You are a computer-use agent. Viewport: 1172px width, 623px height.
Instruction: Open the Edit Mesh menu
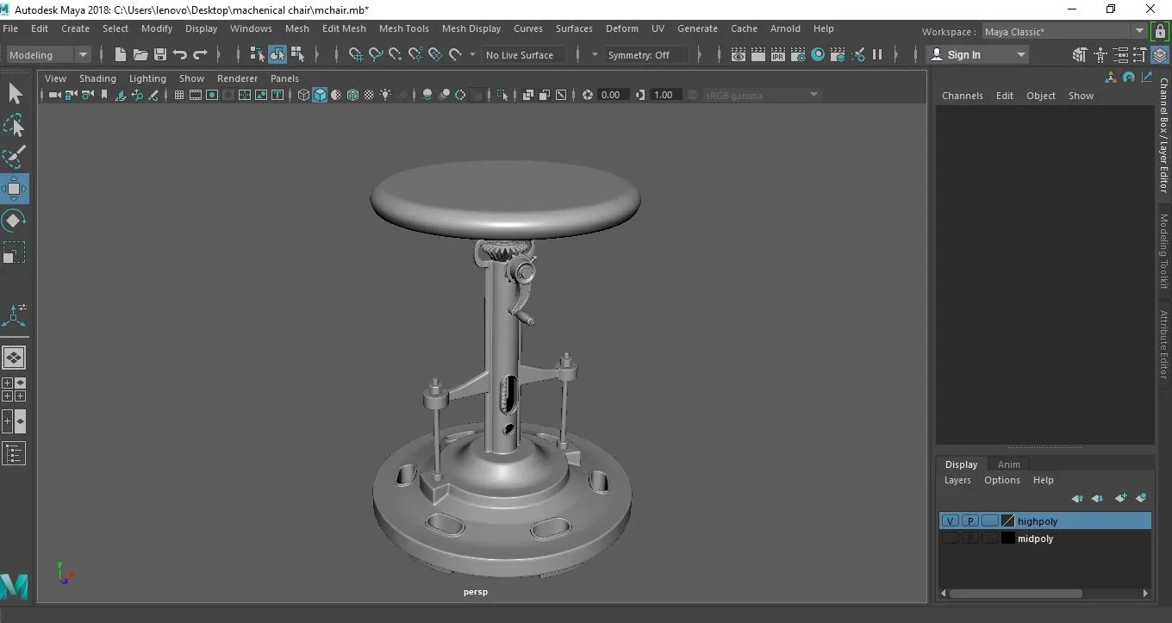344,28
